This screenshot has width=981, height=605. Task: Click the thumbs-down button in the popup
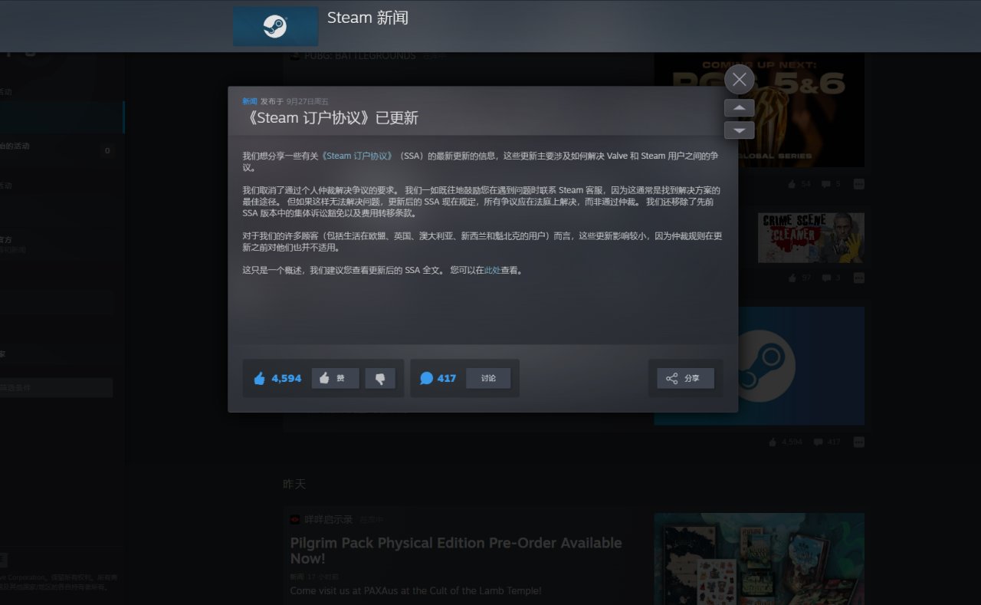tap(380, 378)
